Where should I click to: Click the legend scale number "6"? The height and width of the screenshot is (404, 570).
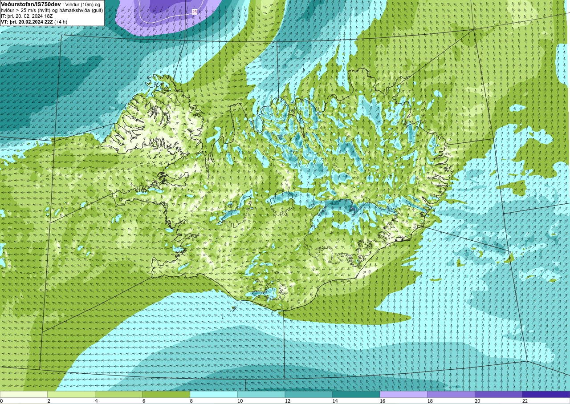tap(144, 401)
